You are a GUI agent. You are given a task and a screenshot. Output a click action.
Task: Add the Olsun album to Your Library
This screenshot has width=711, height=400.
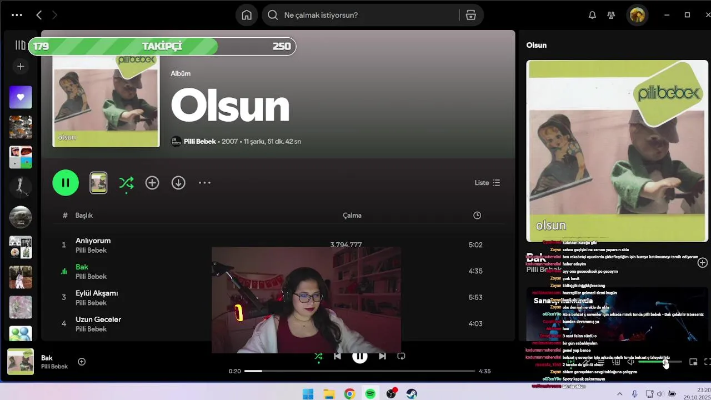152,183
